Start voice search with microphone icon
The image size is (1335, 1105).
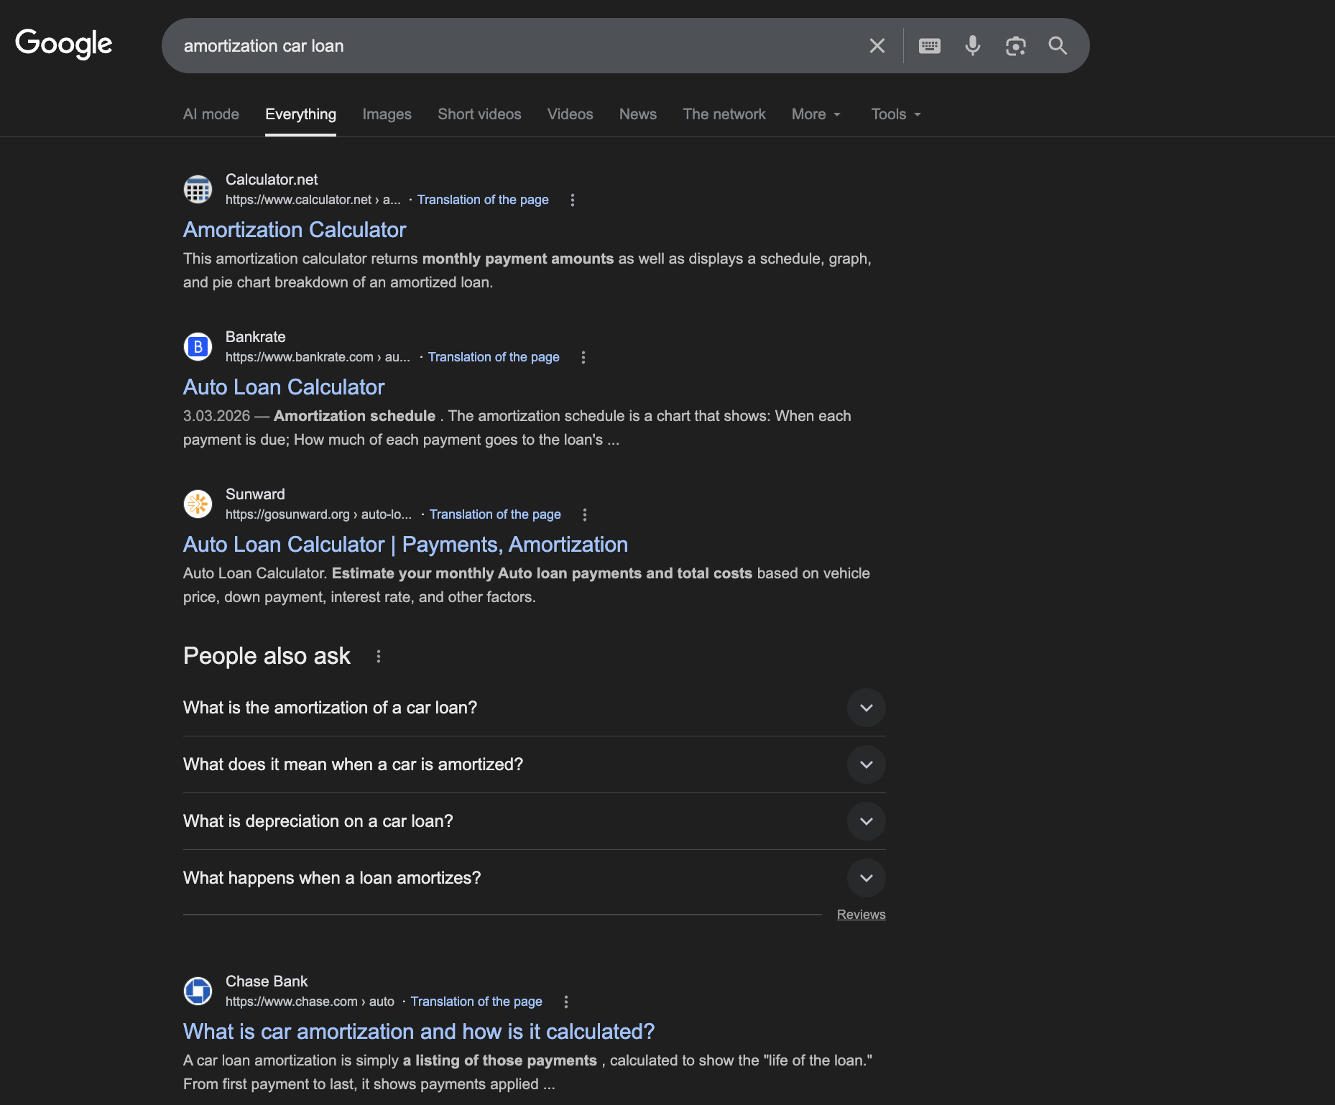tap(972, 46)
